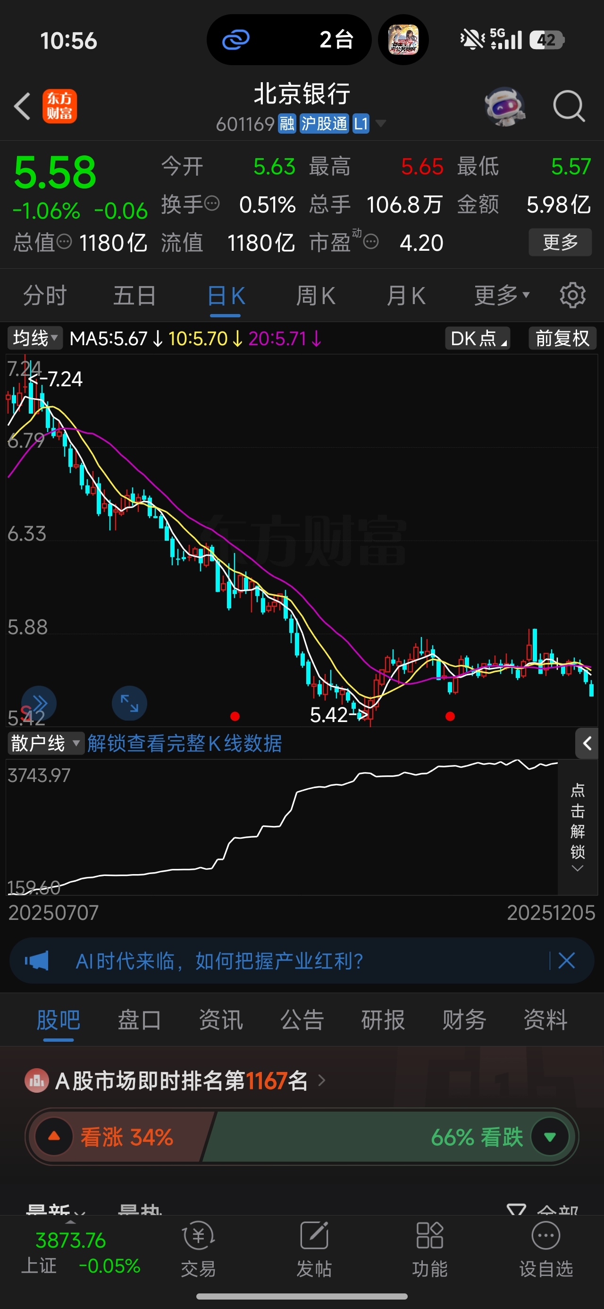Select the 日K chart tab
This screenshot has height=1309, width=604.
226,295
